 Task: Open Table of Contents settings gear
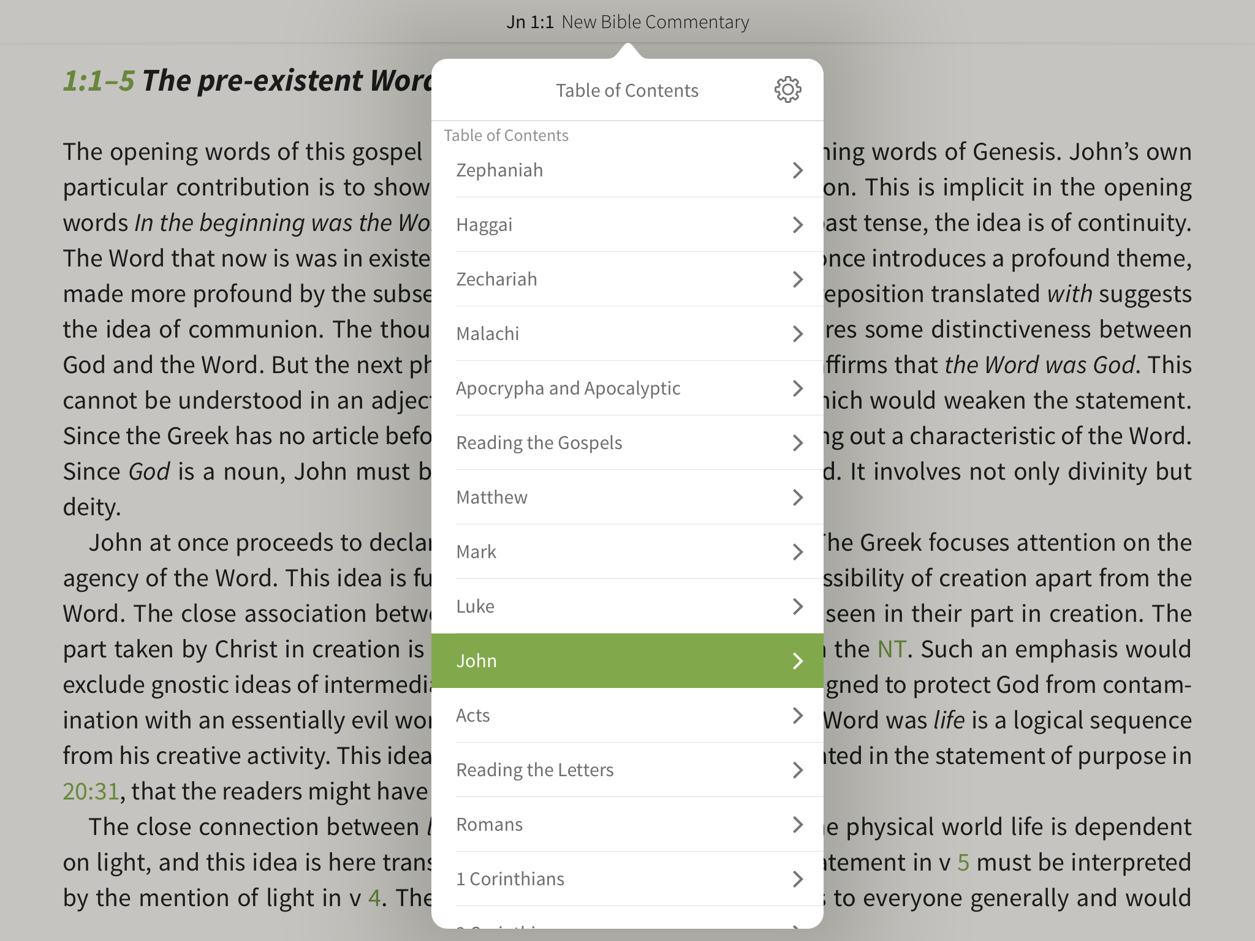[787, 90]
